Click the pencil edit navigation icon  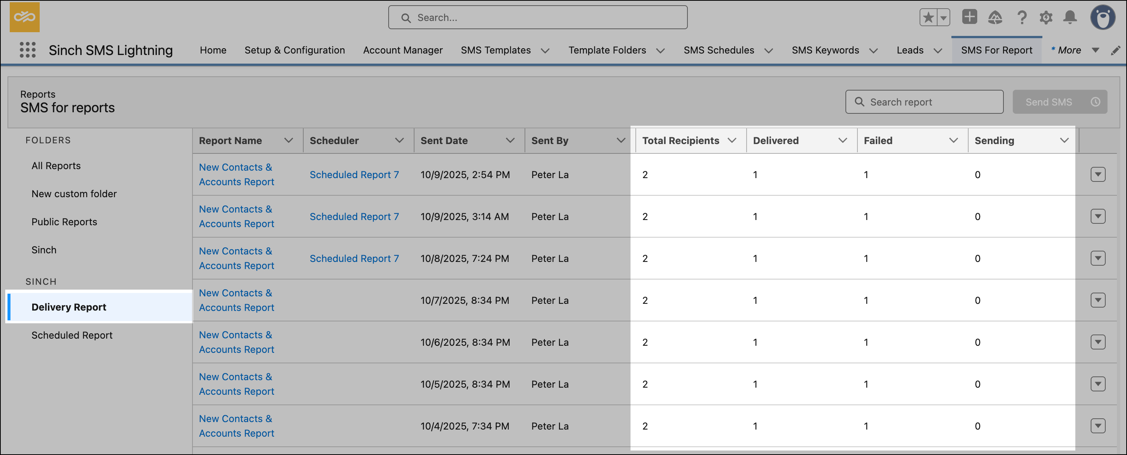pyautogui.click(x=1116, y=50)
